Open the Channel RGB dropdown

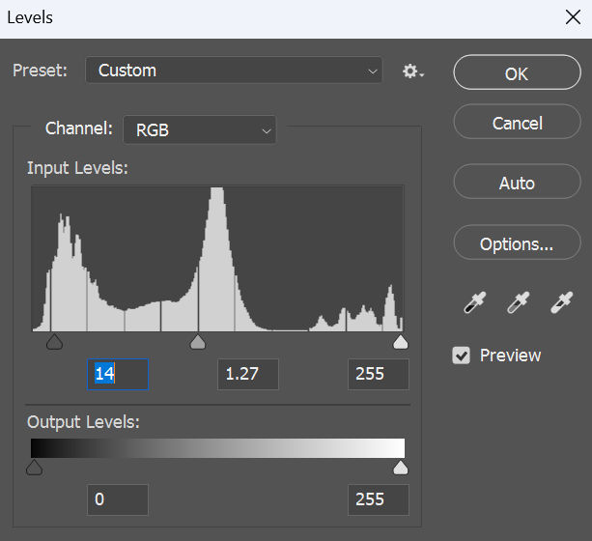click(199, 130)
